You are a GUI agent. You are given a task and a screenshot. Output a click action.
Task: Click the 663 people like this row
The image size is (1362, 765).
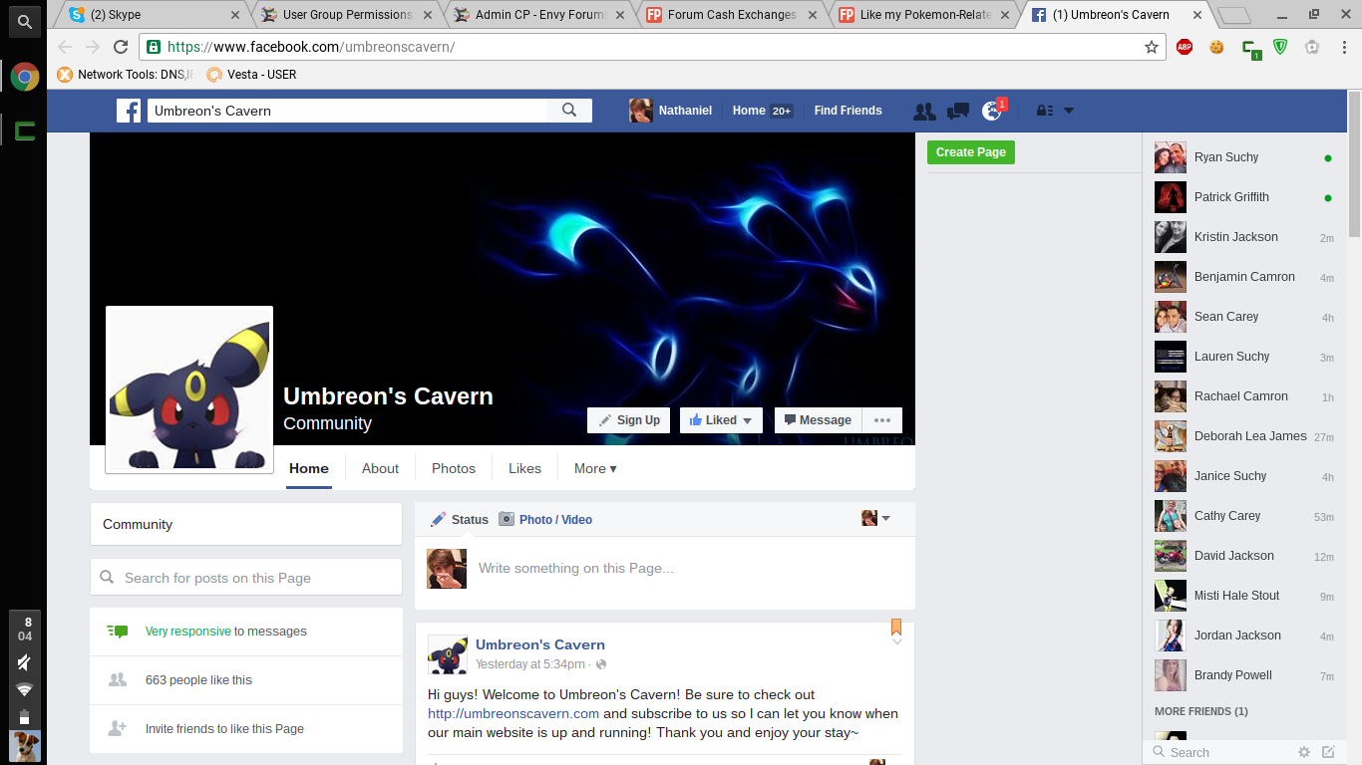[x=246, y=680]
